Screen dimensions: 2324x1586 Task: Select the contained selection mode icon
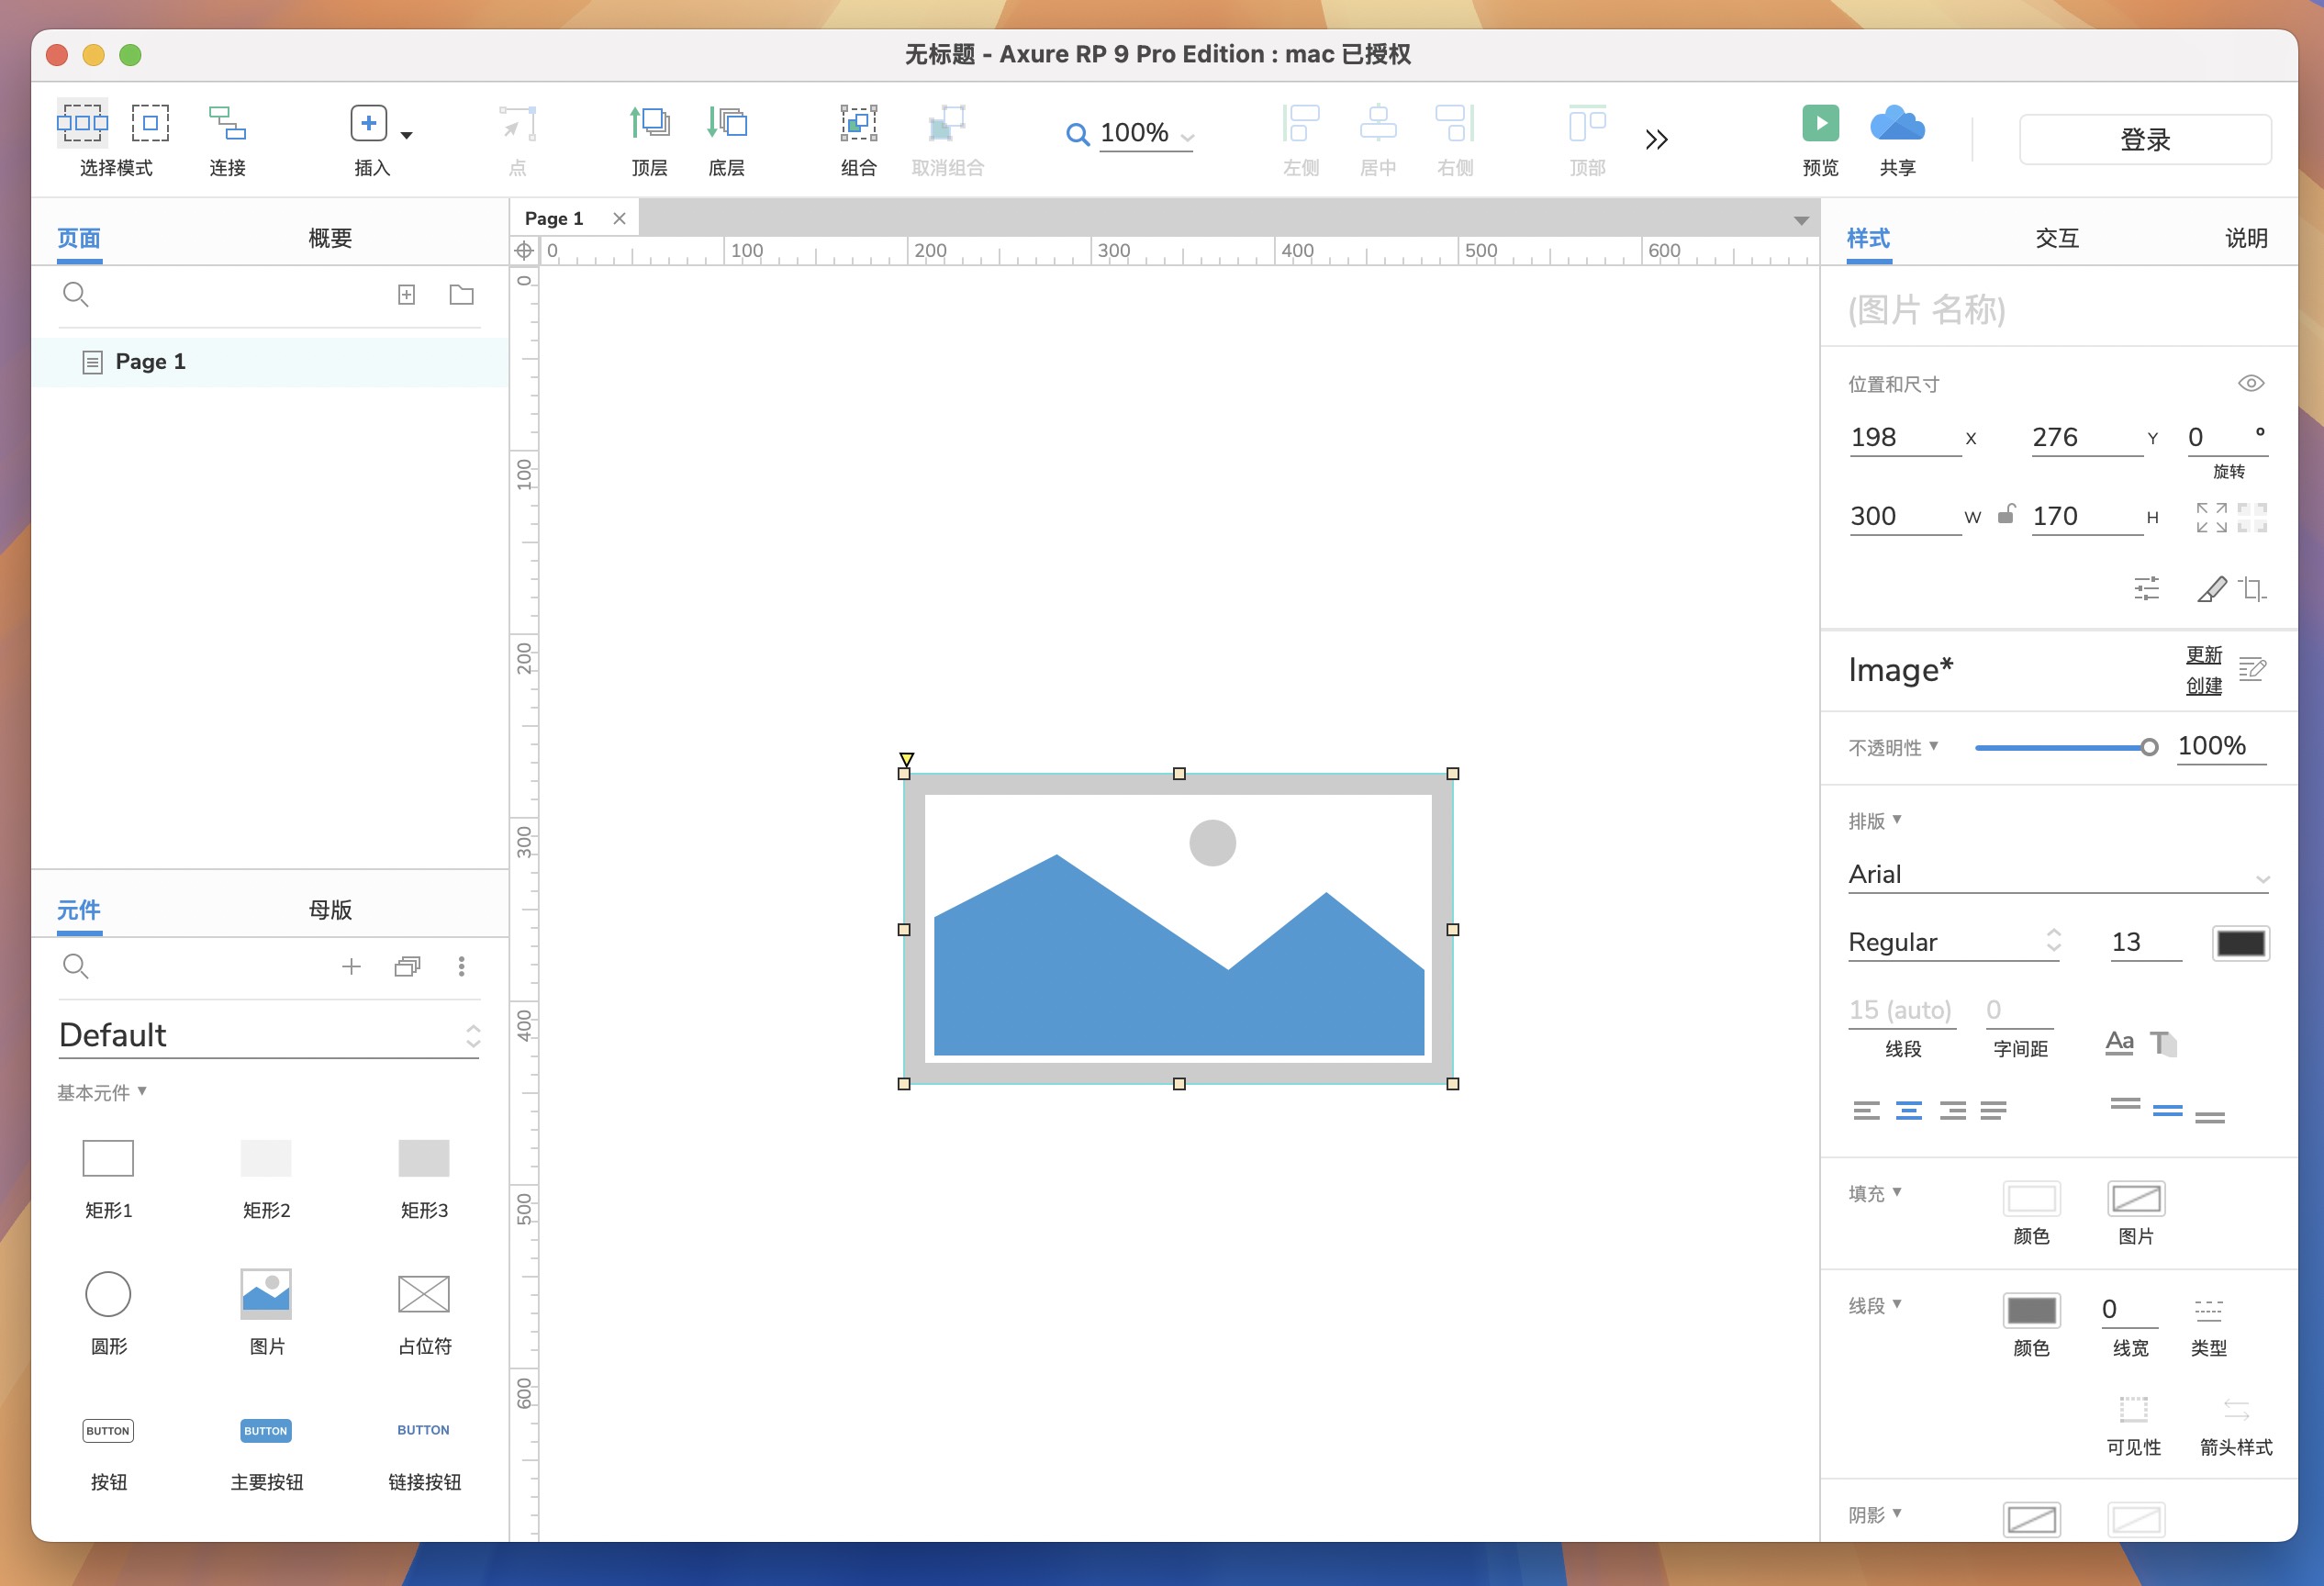click(150, 123)
